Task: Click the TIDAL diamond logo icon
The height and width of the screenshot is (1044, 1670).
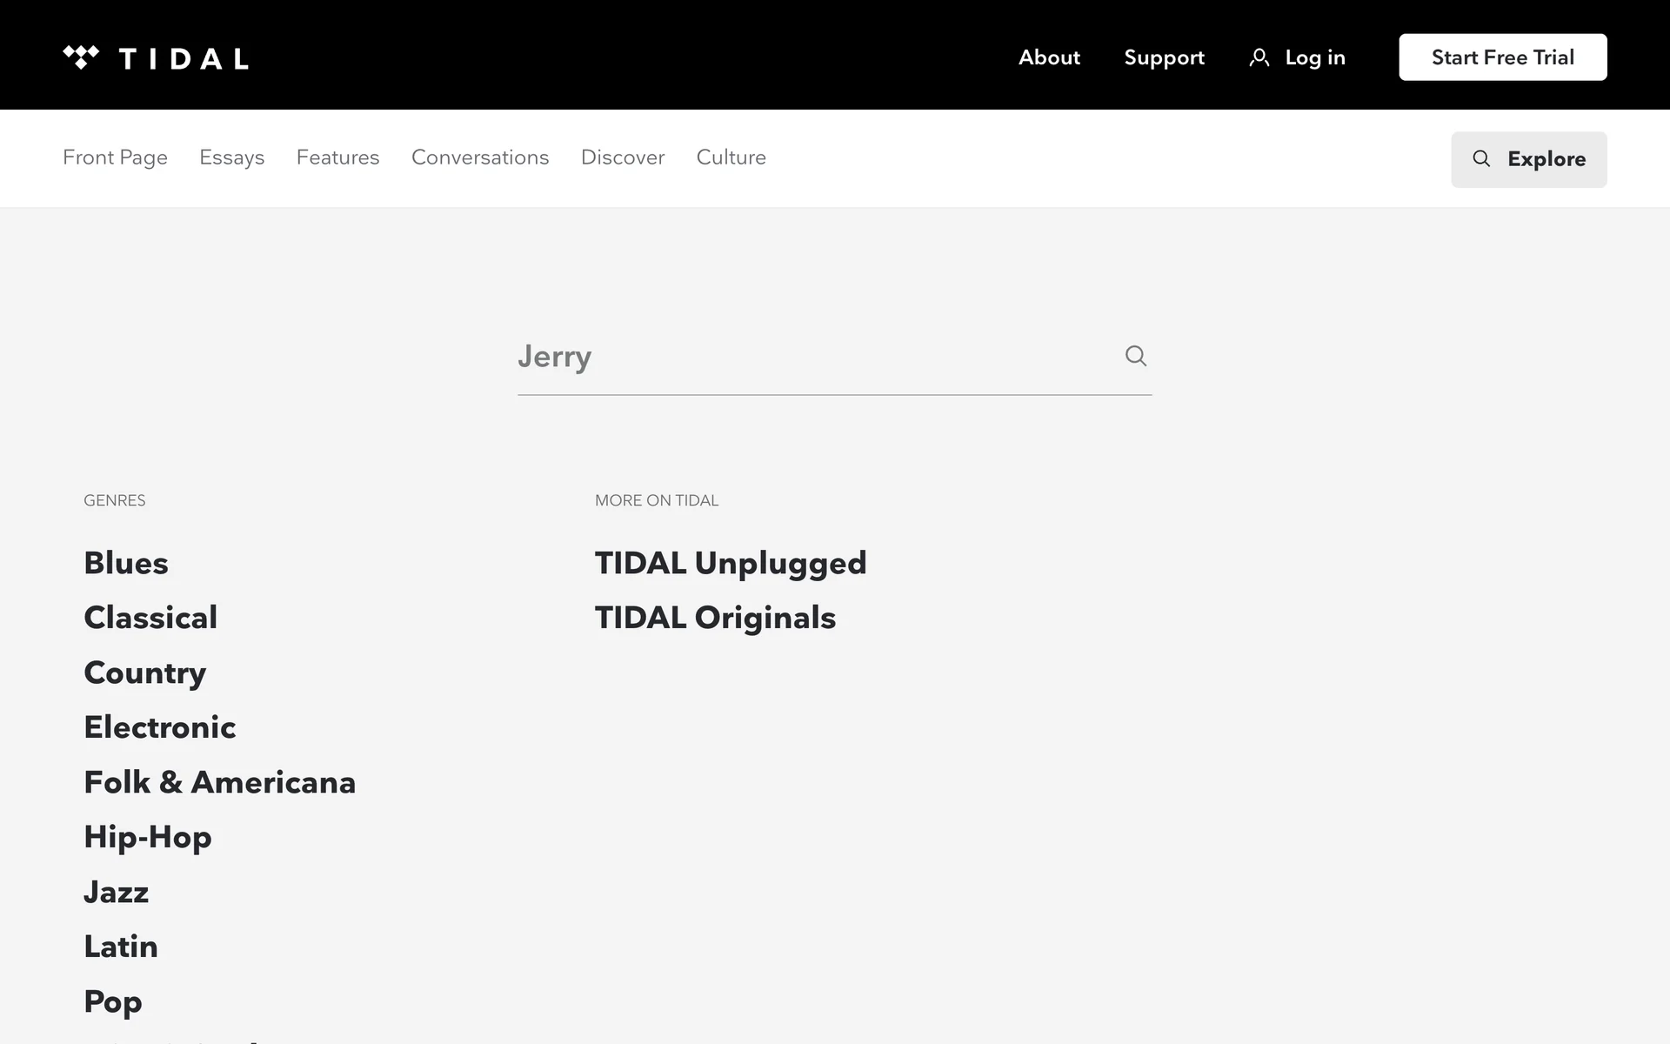Action: pos(81,57)
